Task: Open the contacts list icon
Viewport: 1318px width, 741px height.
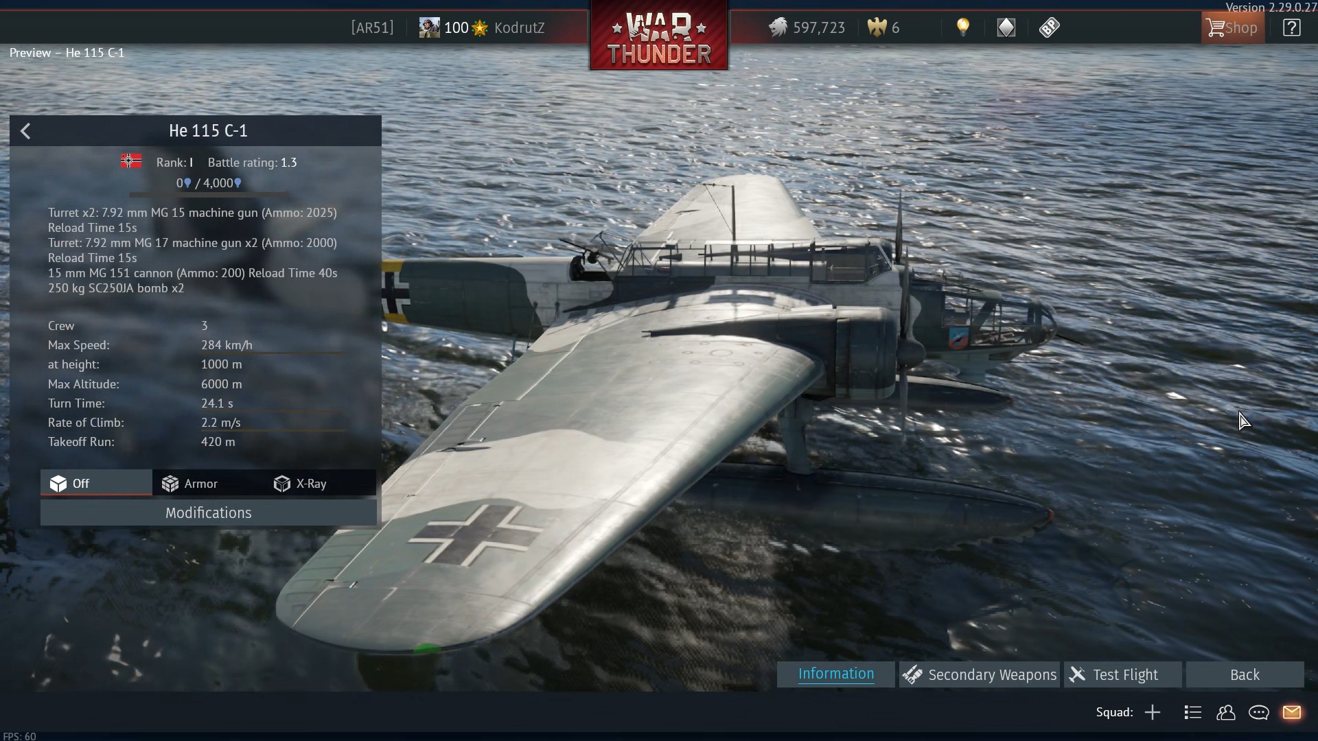Action: click(1226, 712)
